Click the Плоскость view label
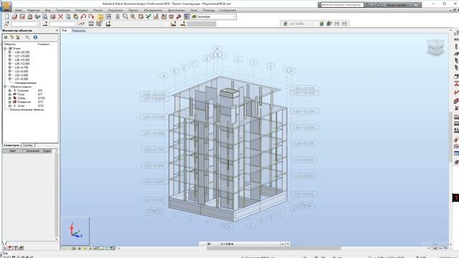 coord(78,30)
